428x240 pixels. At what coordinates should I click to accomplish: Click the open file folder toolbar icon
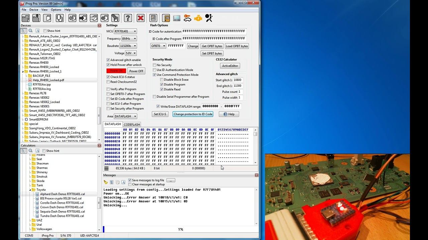tap(25, 18)
